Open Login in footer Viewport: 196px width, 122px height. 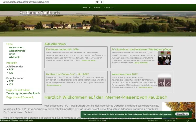pos(187,120)
